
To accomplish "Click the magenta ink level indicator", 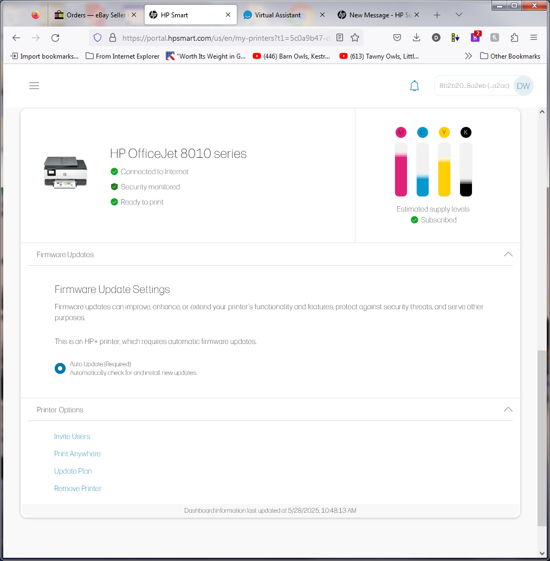I will pyautogui.click(x=400, y=168).
